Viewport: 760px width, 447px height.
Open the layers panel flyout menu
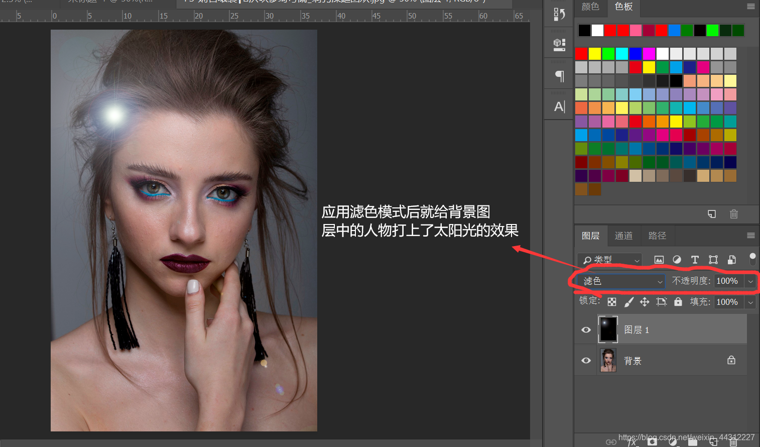pyautogui.click(x=751, y=236)
